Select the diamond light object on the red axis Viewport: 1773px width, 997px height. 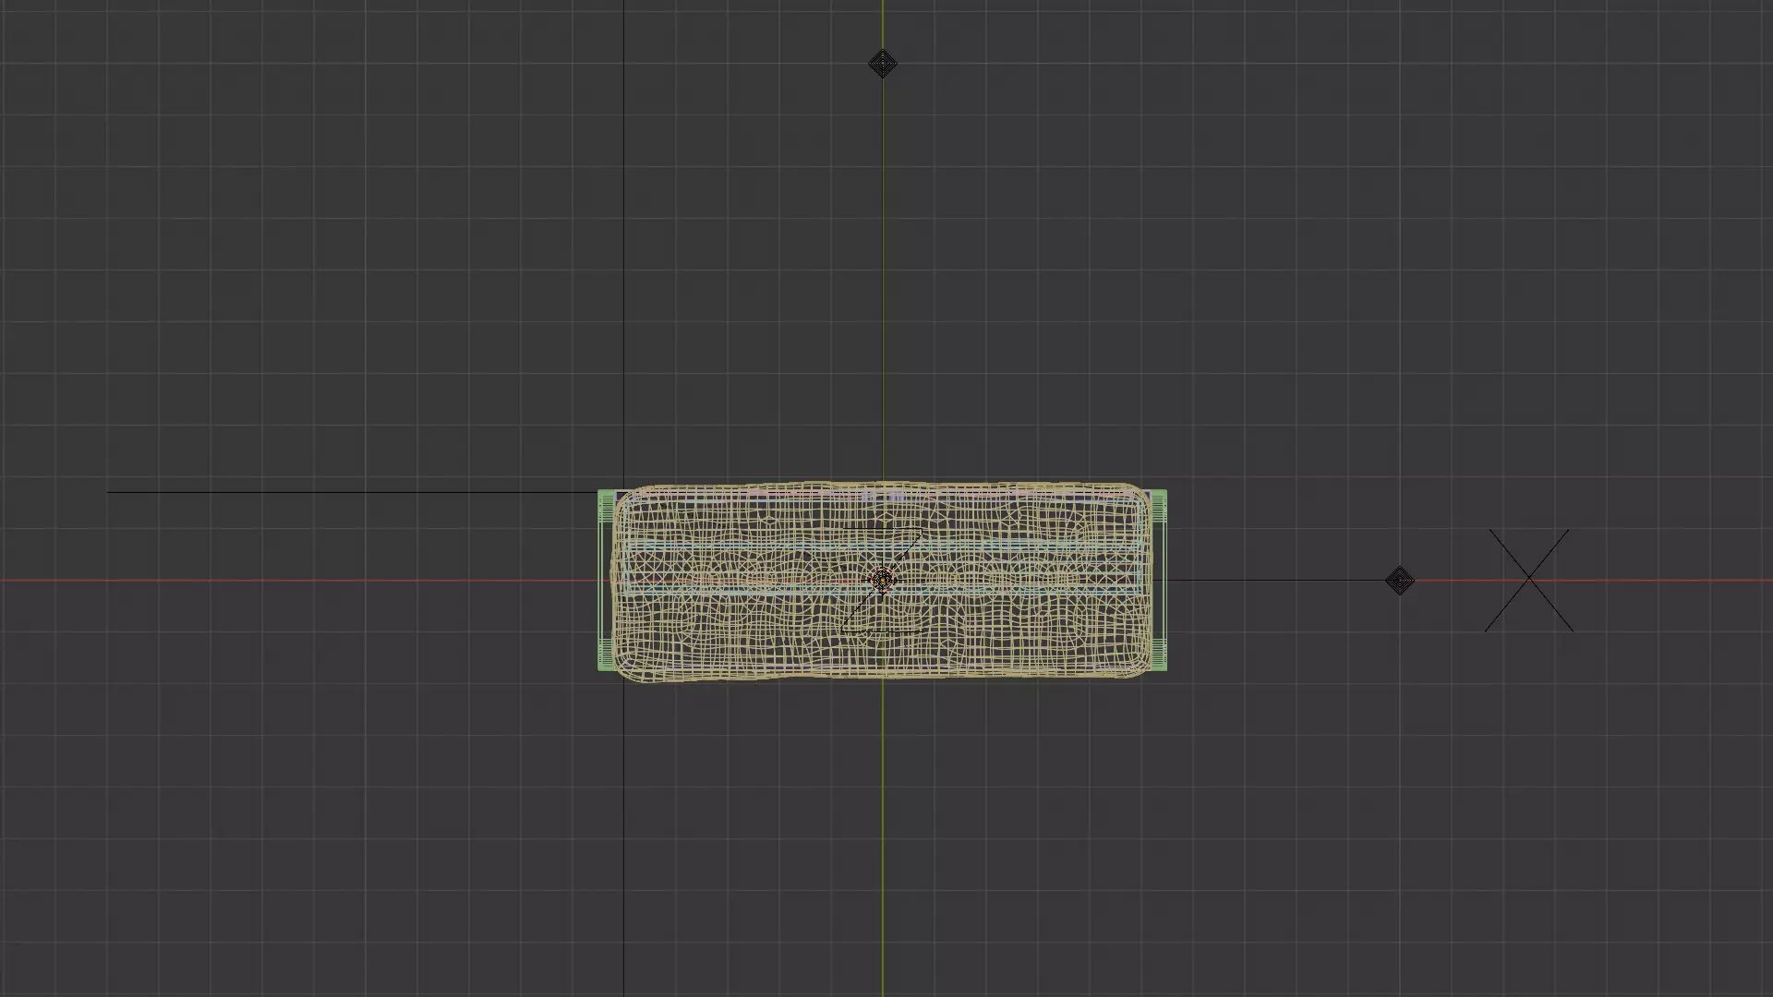[x=1400, y=581]
